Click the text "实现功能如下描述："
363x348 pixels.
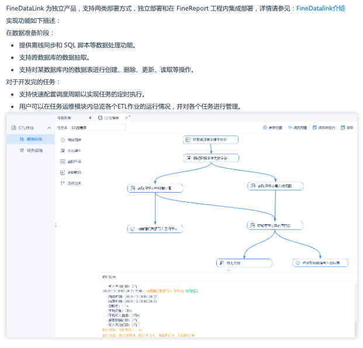coord(33,21)
